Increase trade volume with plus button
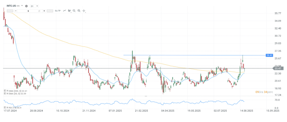 pos(44,11)
